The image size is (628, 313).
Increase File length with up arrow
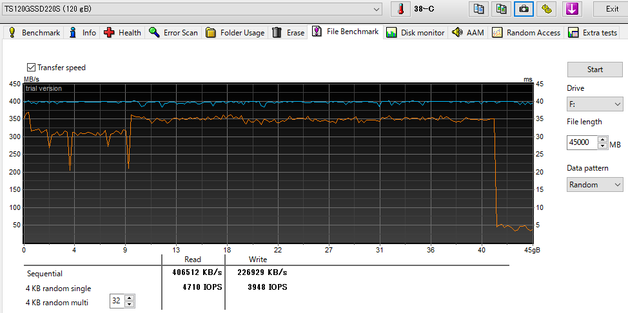[602, 139]
